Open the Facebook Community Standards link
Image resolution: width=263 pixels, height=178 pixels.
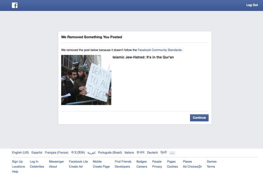pos(159,50)
